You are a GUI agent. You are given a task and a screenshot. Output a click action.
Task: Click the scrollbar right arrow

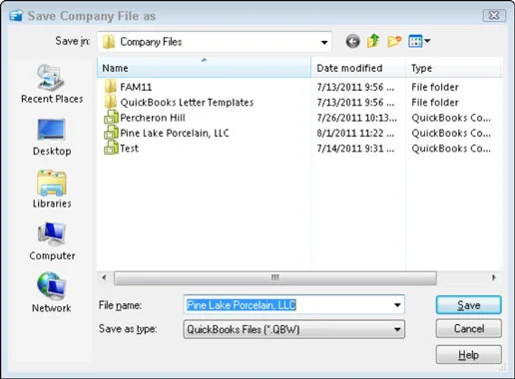[494, 277]
